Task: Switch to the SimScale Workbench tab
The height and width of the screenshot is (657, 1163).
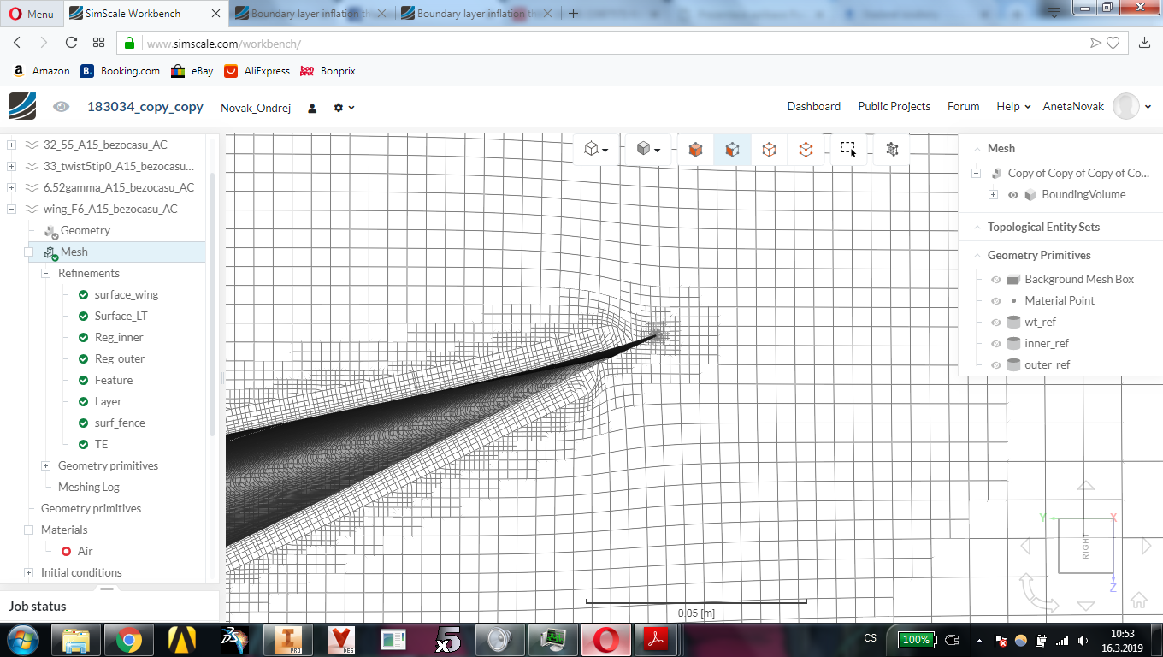Action: 145,14
